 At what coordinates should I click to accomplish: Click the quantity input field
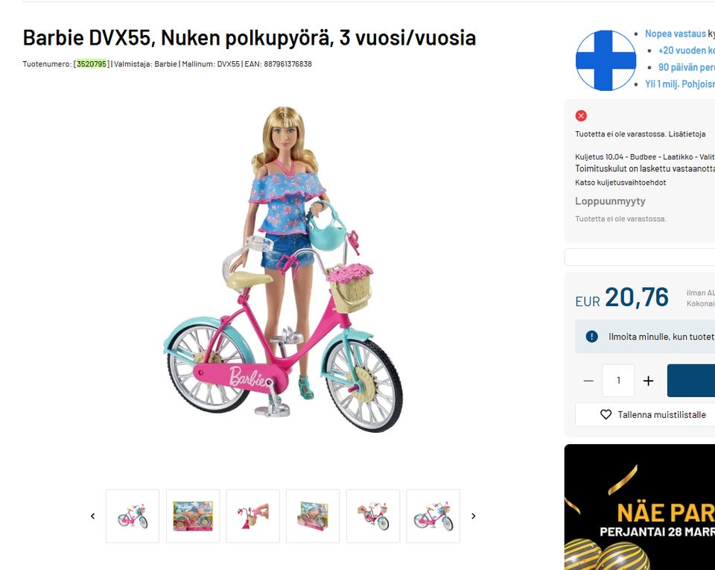coord(618,380)
